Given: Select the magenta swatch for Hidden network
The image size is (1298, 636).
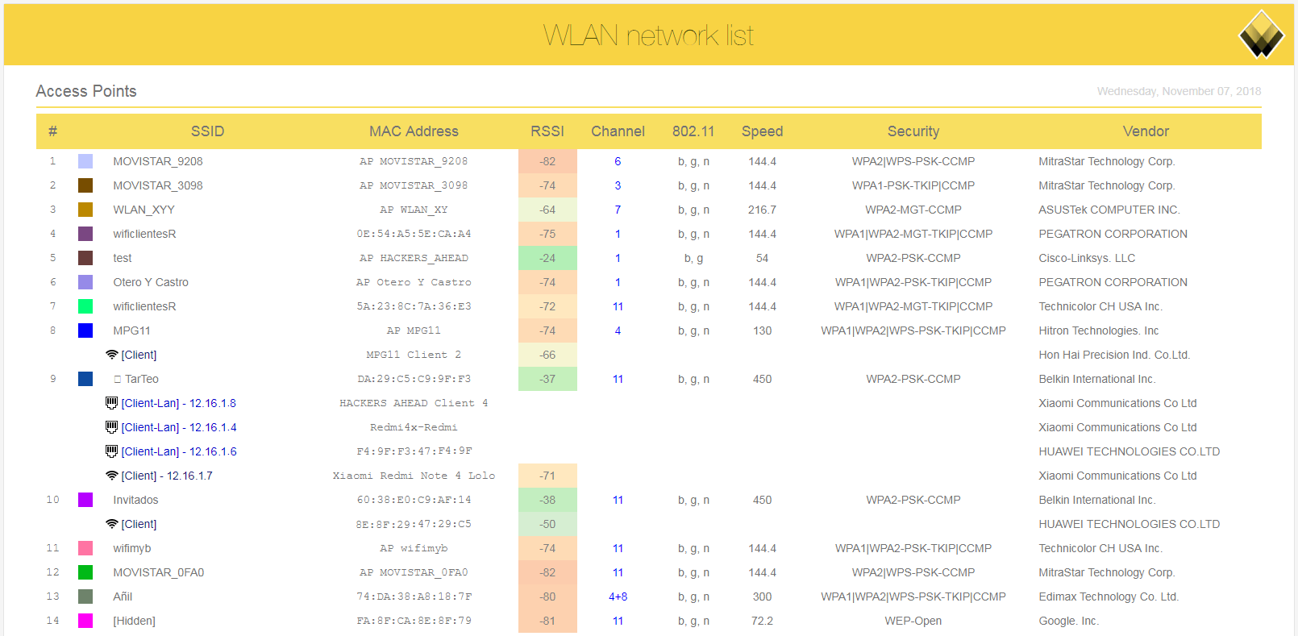Looking at the screenshot, I should pos(85,621).
